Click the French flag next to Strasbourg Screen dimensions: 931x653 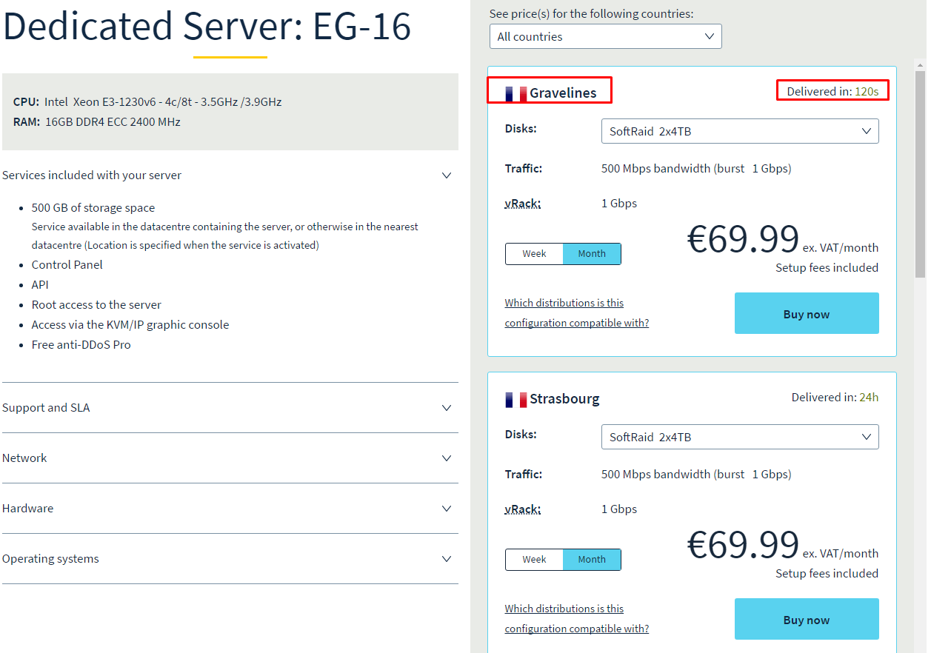(x=515, y=400)
